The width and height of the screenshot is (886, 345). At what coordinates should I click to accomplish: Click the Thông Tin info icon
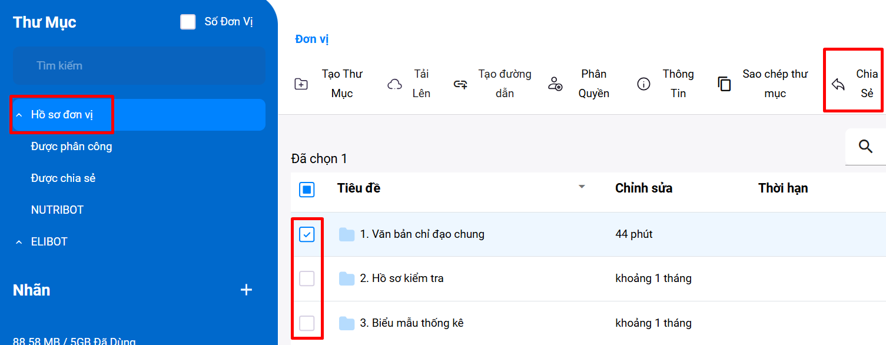[644, 84]
